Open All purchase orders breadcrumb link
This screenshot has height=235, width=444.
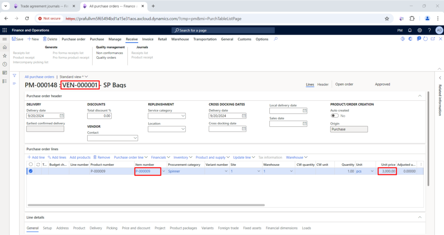pos(39,77)
